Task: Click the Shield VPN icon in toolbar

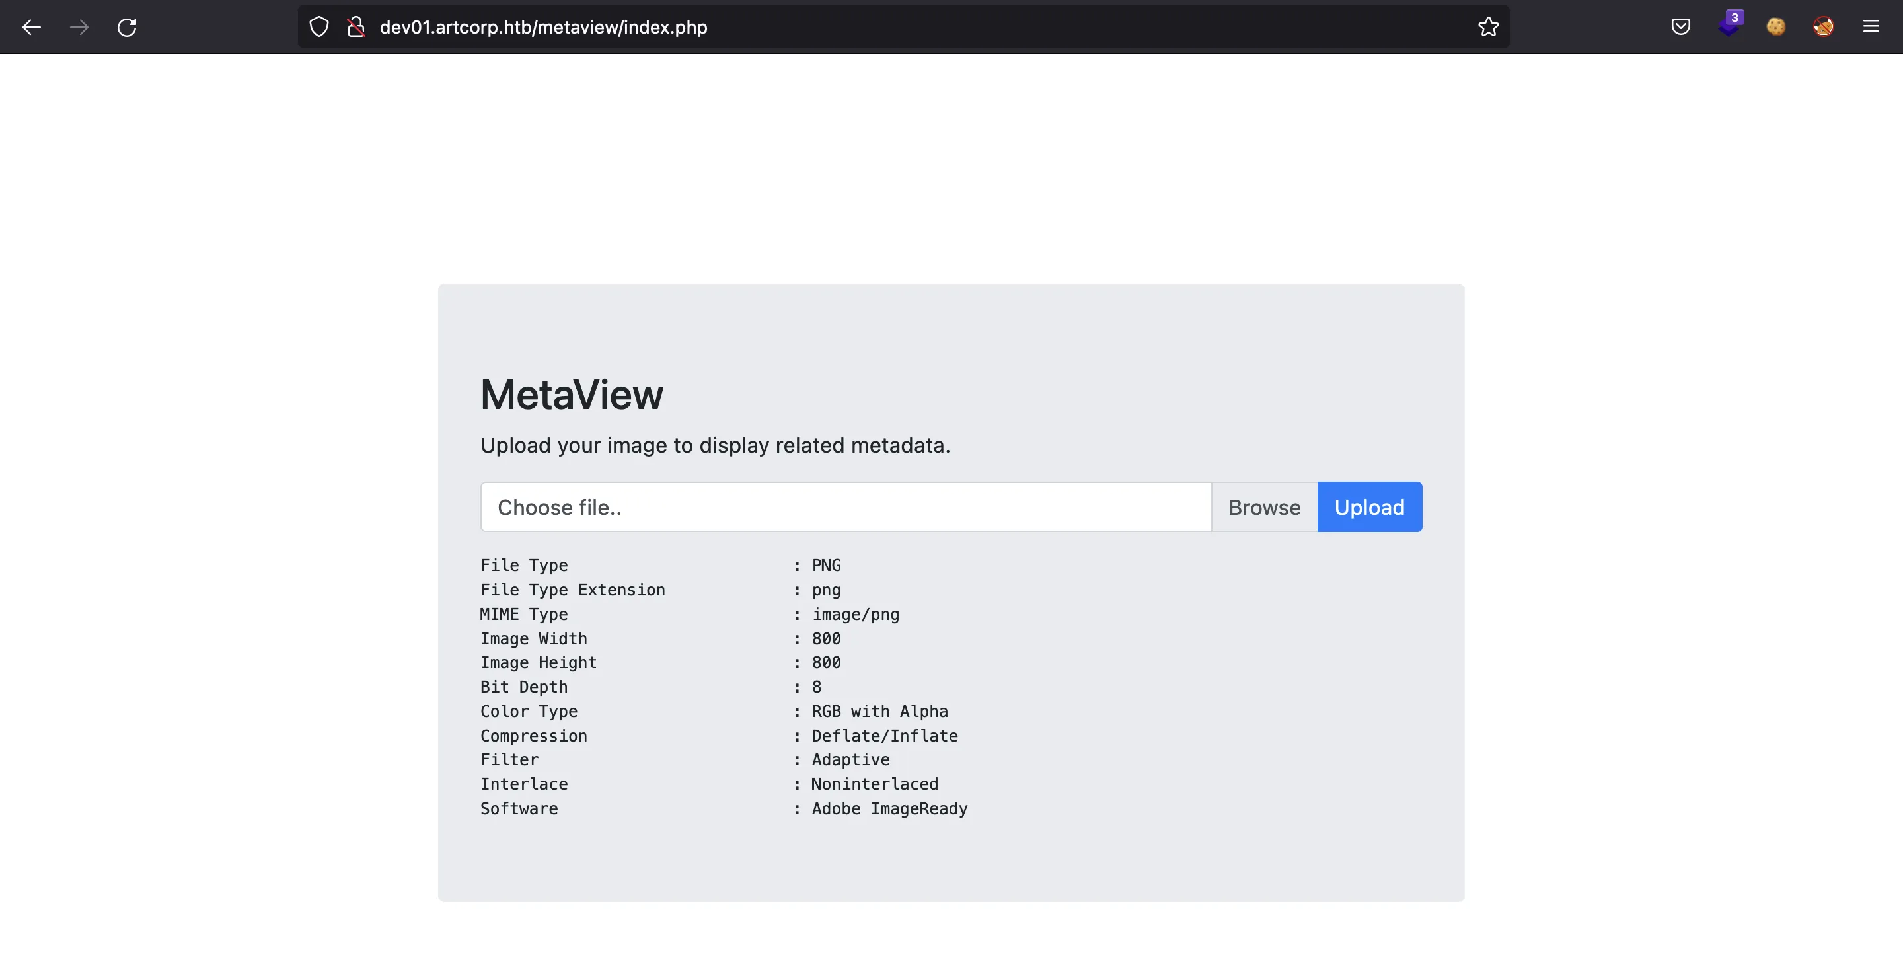Action: [x=317, y=26]
